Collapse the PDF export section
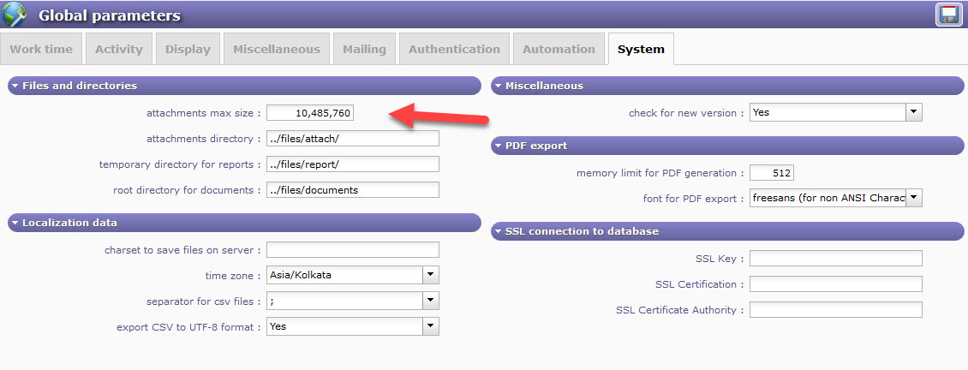The image size is (968, 370). click(x=499, y=146)
